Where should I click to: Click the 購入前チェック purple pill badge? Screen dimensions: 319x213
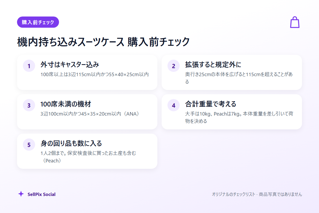coord(38,22)
